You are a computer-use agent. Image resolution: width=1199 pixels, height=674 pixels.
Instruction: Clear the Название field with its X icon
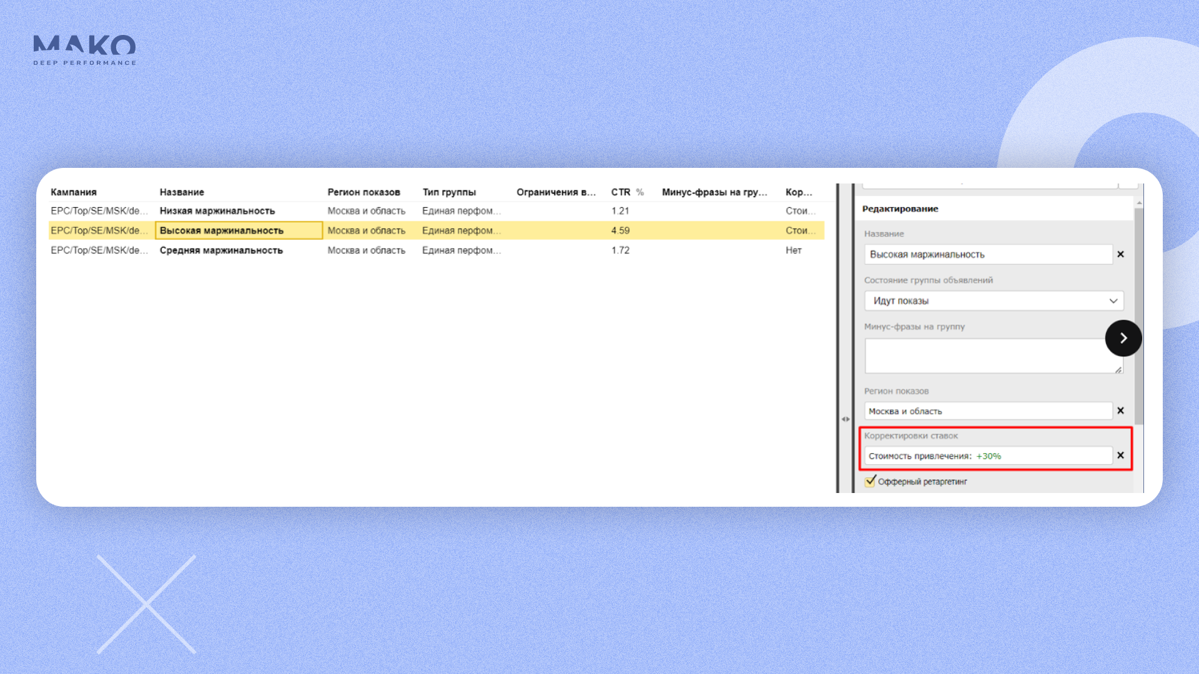tap(1120, 254)
